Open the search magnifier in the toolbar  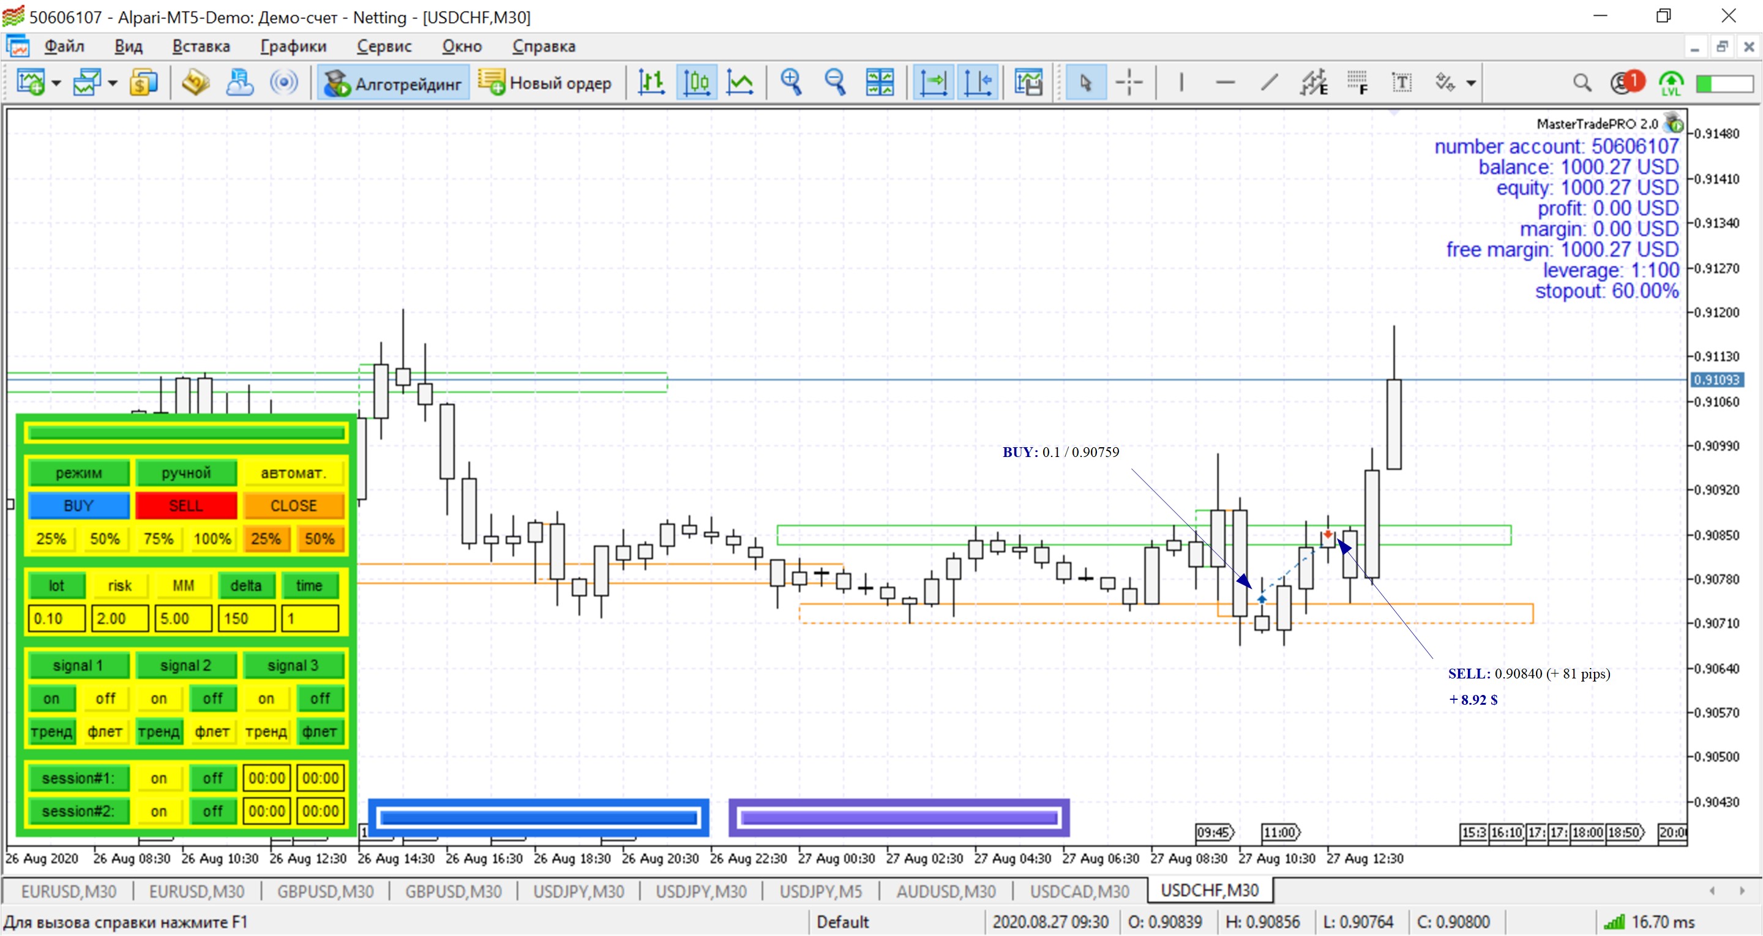(x=1581, y=83)
